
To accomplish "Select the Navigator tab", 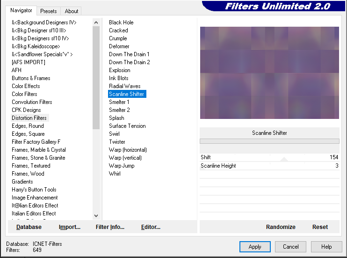I will (x=21, y=10).
